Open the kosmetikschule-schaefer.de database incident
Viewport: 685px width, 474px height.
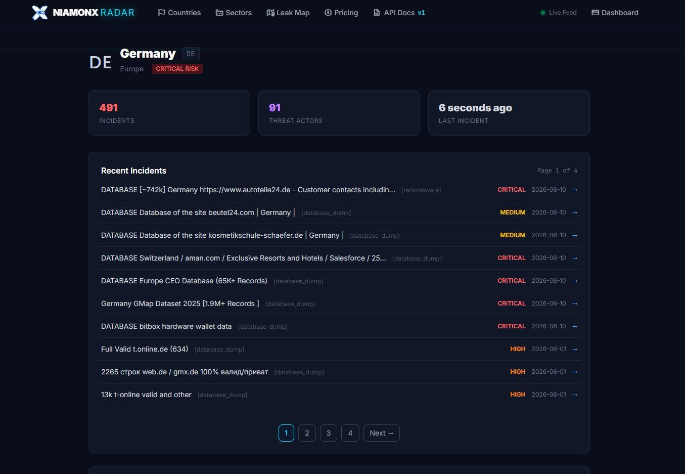(x=222, y=235)
